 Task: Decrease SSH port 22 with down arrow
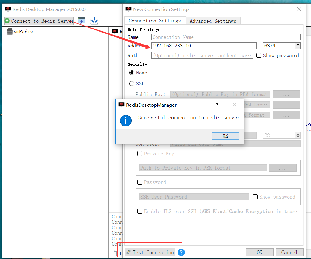(298, 137)
